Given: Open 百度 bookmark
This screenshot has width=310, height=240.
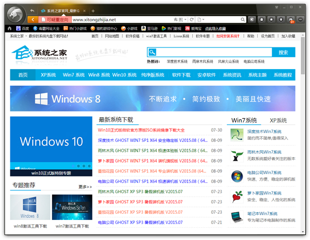Looking at the screenshot, I should [22, 28].
